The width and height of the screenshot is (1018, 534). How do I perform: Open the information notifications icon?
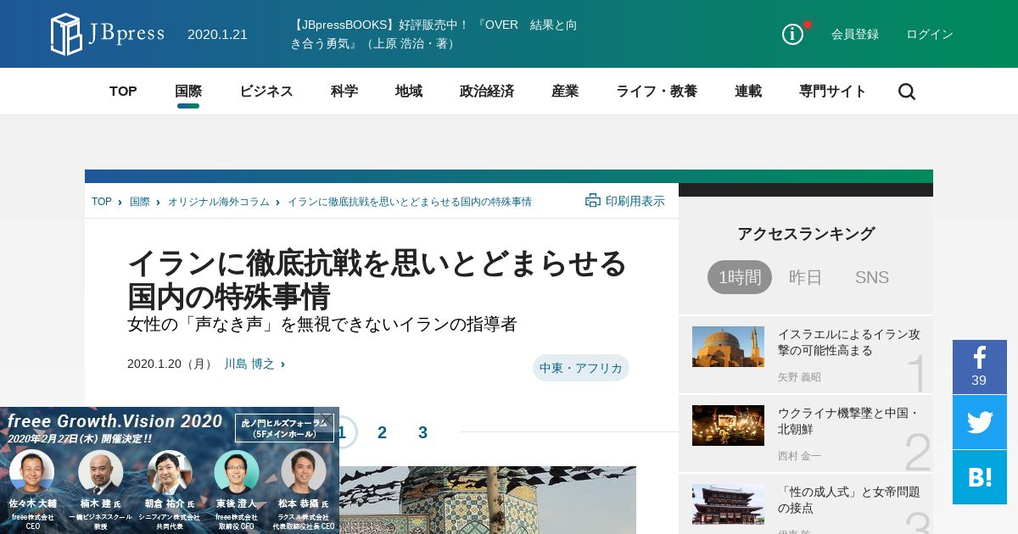coord(792,34)
